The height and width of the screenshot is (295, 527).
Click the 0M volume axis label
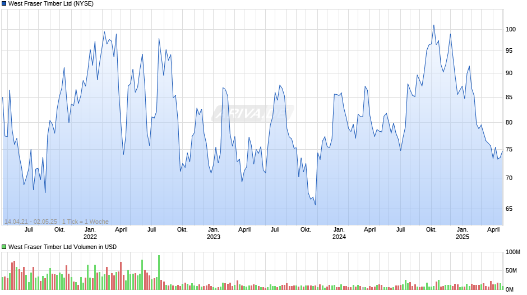click(510, 289)
